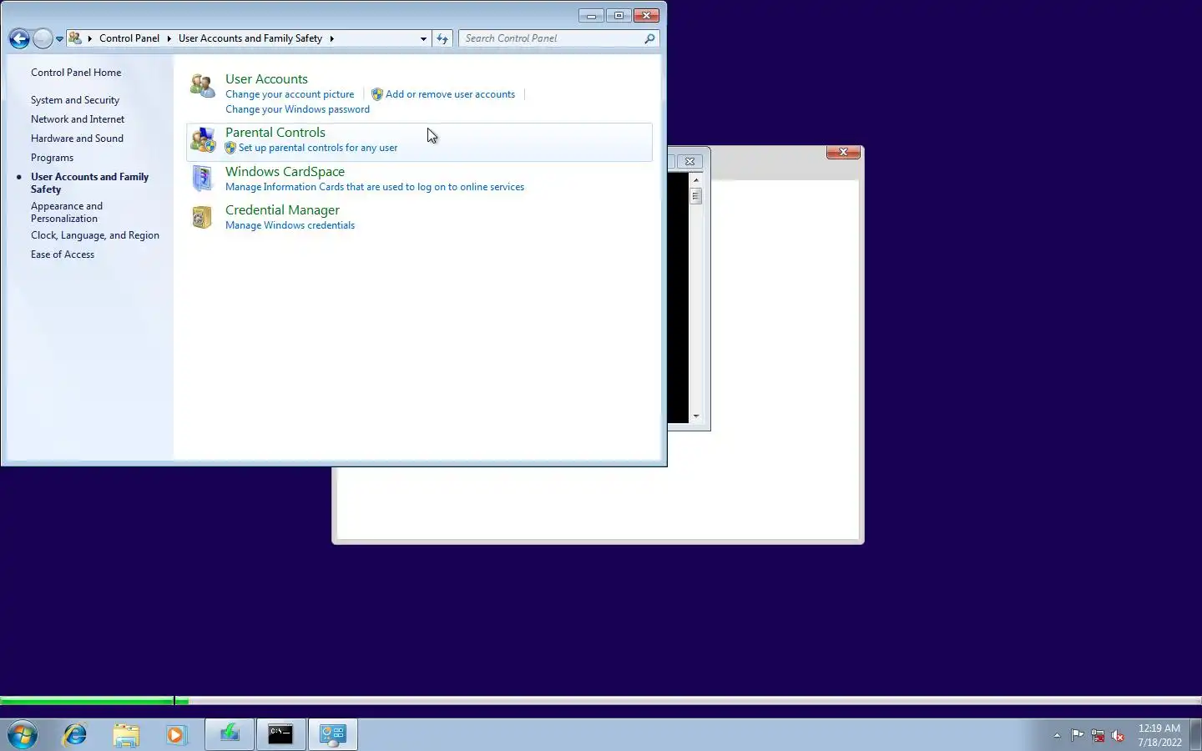Launch Internet Explorer from taskbar
The height and width of the screenshot is (751, 1202).
coord(75,734)
